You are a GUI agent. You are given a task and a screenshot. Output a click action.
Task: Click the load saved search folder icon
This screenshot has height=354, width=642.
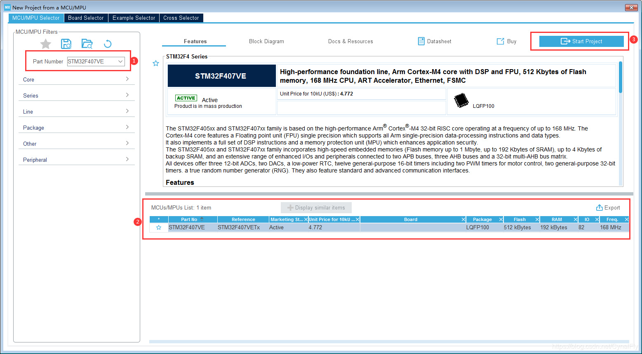pyautogui.click(x=87, y=44)
